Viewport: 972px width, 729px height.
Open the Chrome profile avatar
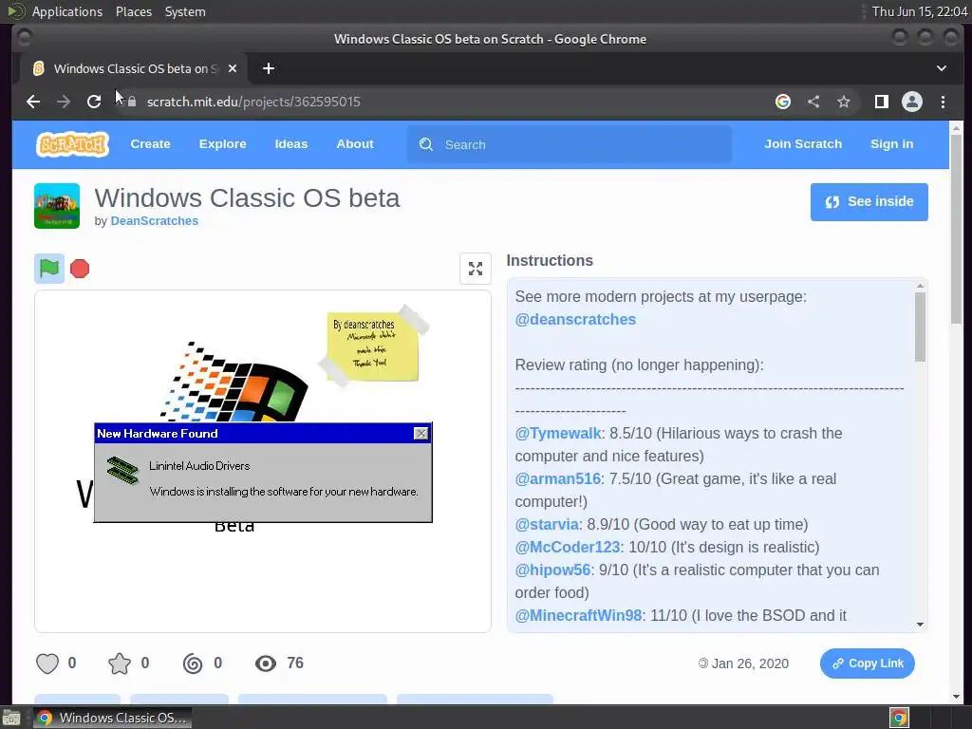[x=912, y=102]
